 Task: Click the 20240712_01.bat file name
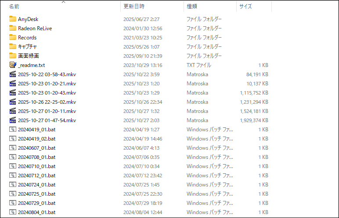click(36, 176)
